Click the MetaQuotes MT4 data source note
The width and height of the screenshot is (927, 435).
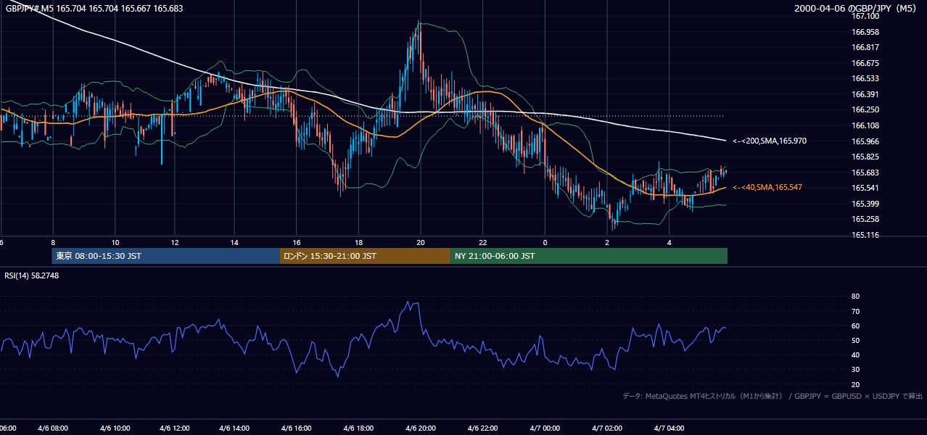pyautogui.click(x=772, y=396)
